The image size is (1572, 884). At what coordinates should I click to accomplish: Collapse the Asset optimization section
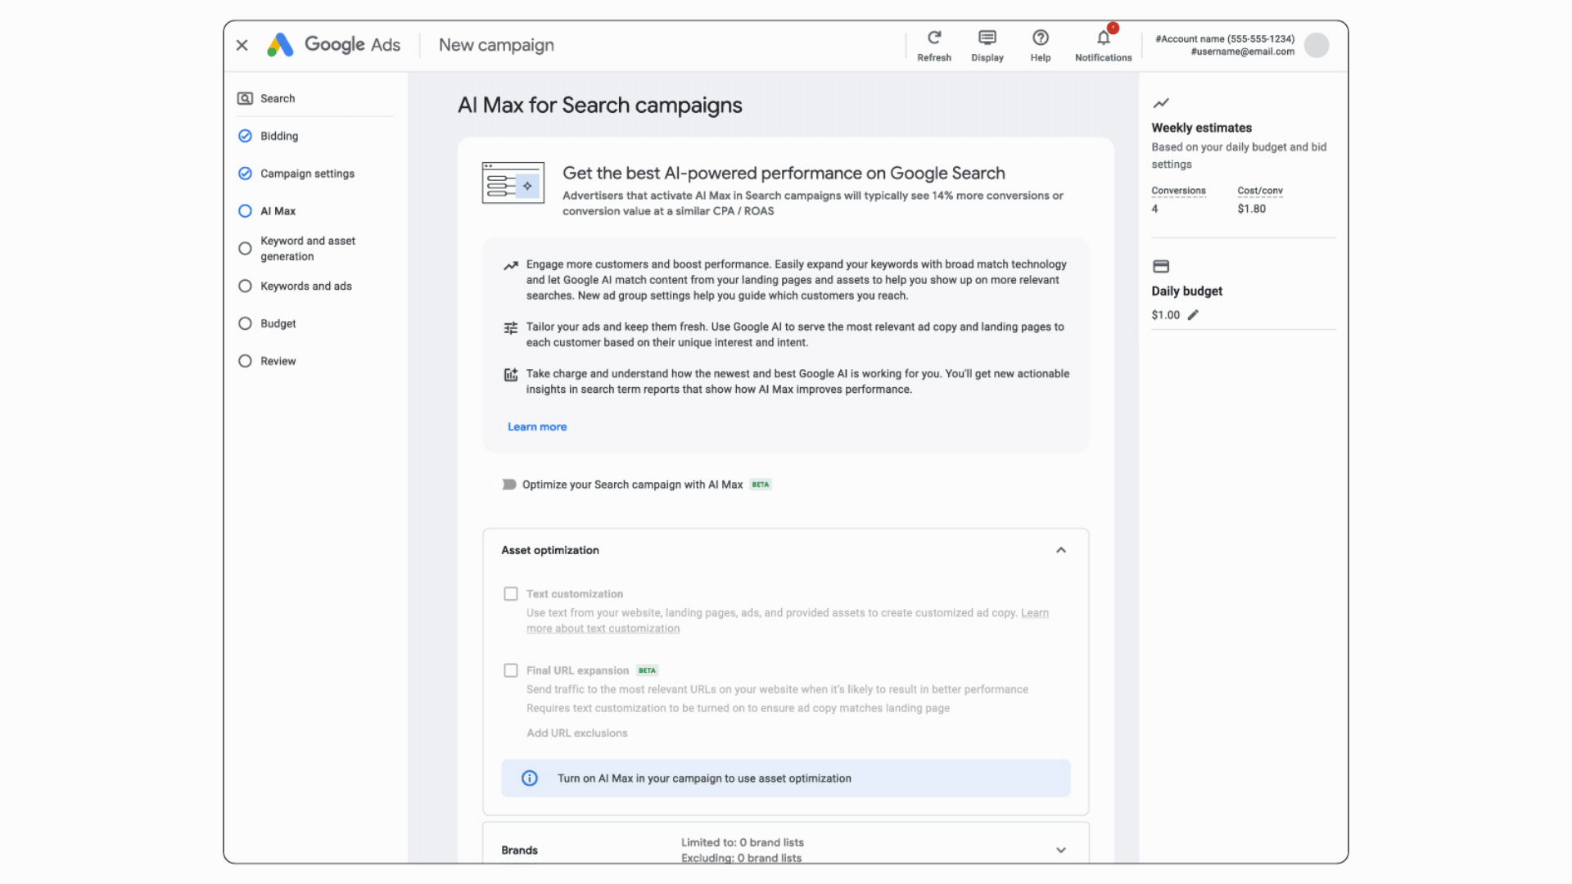coord(1060,550)
